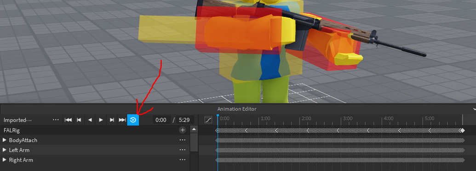
Task: Click the Imported animation name label
Action: pos(17,120)
